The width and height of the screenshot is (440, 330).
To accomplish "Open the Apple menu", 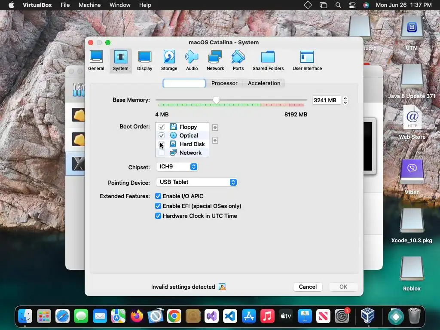I will 11,5.
